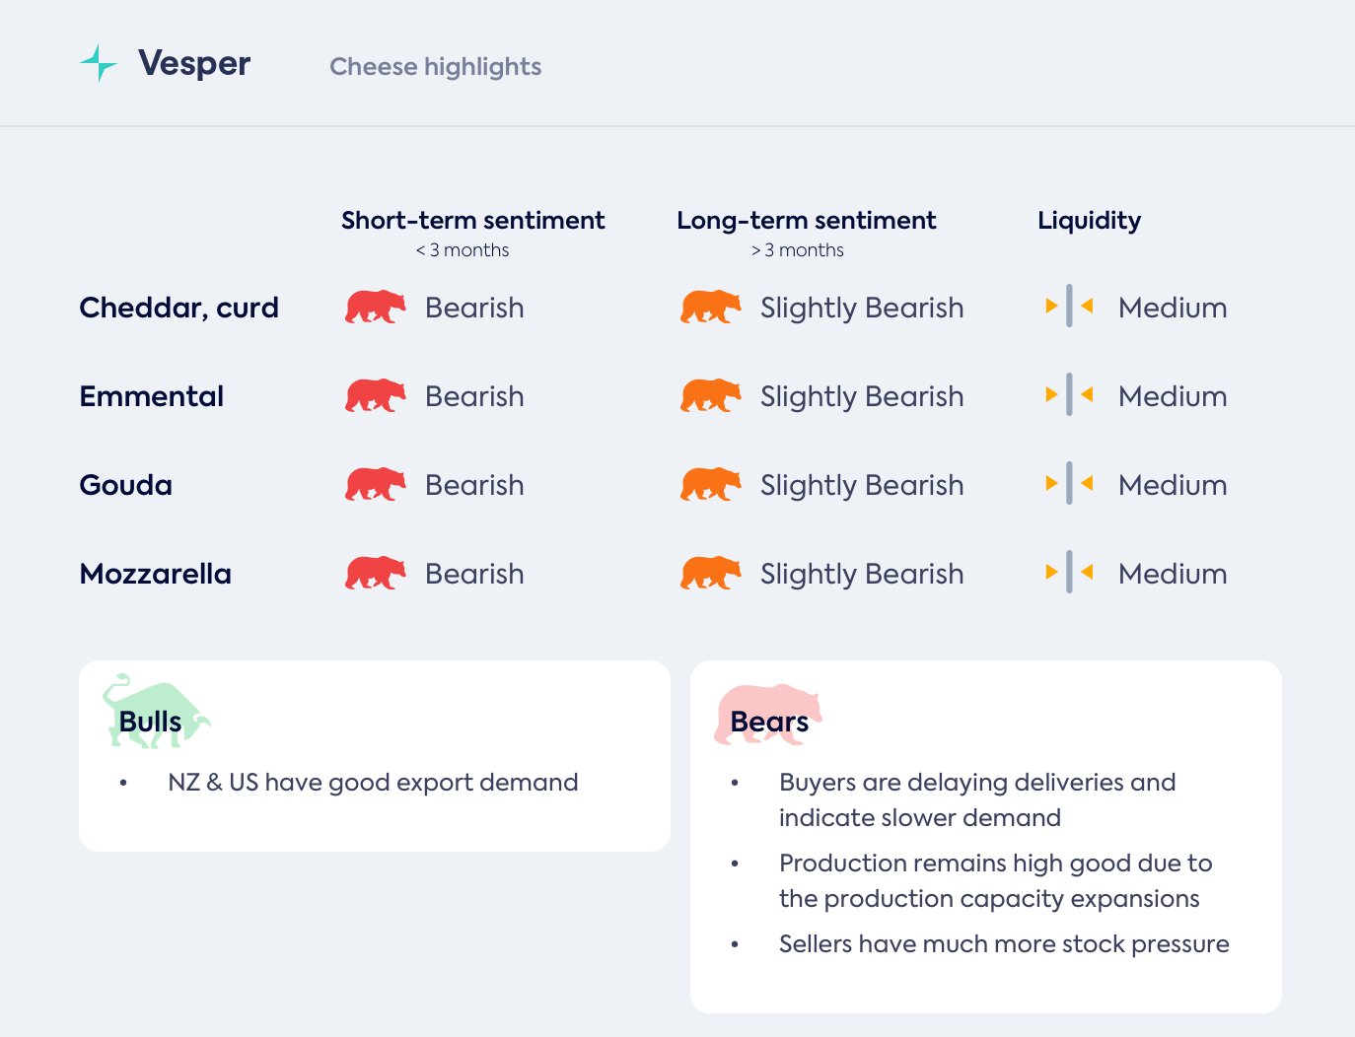
Task: Click the Long-term sentiment column header
Action: 806,221
